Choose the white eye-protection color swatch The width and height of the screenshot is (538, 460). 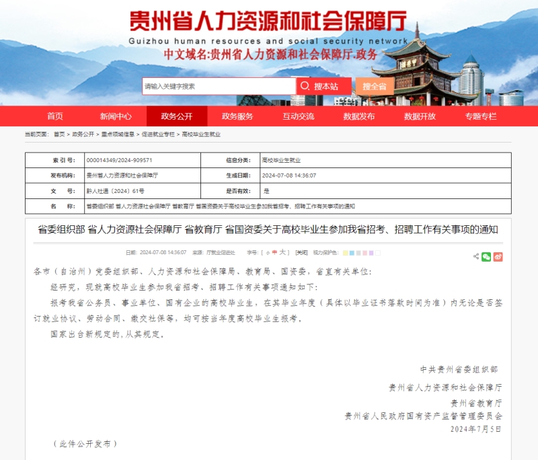(378, 253)
